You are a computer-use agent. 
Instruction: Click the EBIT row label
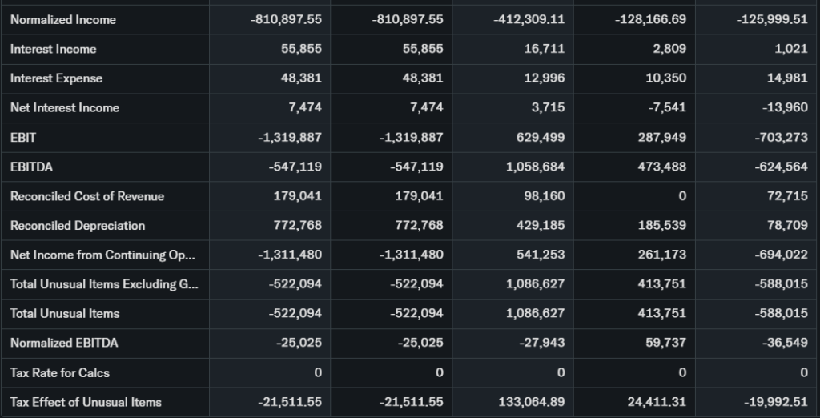[x=23, y=137]
